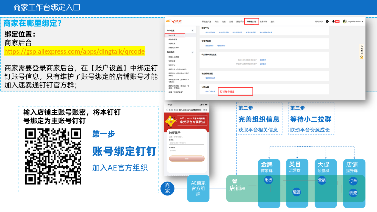Select 子账号管理 in the sidebar
This screenshot has height=212, width=377.
pyautogui.click(x=173, y=39)
